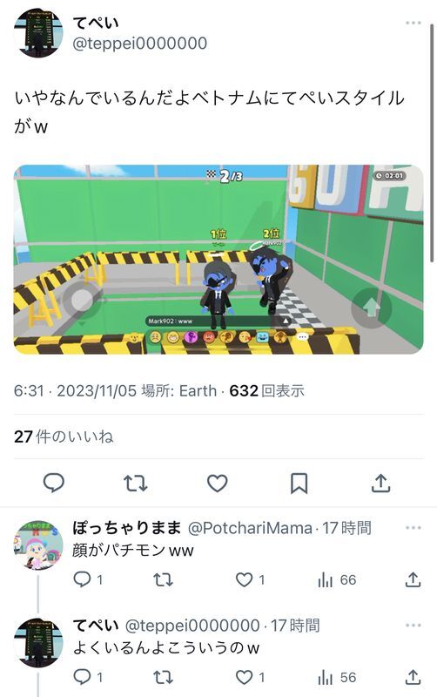The image size is (437, 697).
Task: Retweet the main tweet by てぺい
Action: click(136, 484)
